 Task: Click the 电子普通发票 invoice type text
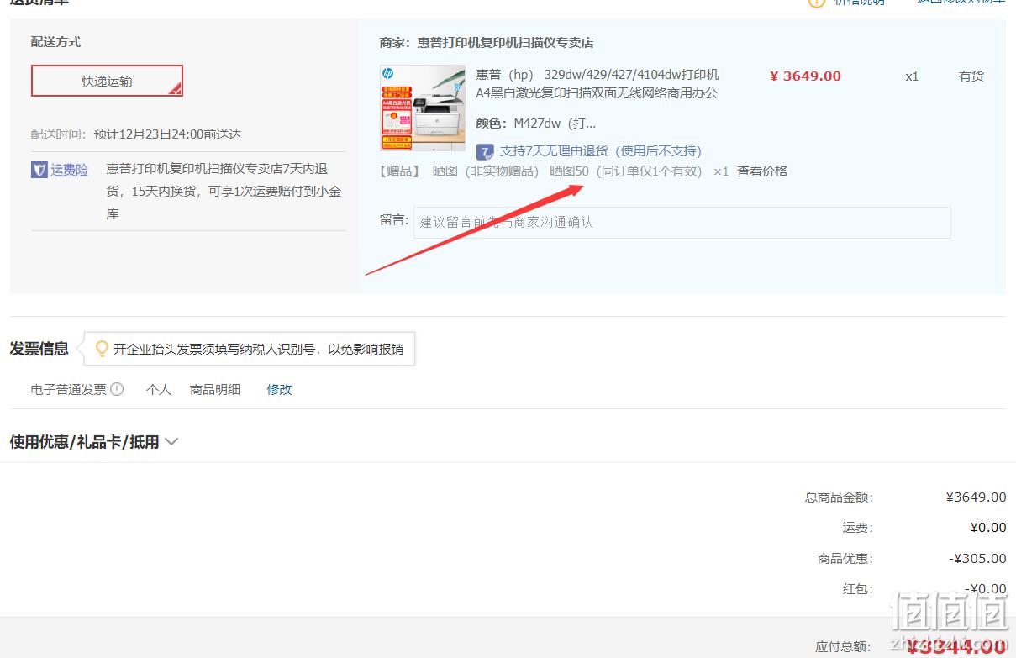pos(69,389)
